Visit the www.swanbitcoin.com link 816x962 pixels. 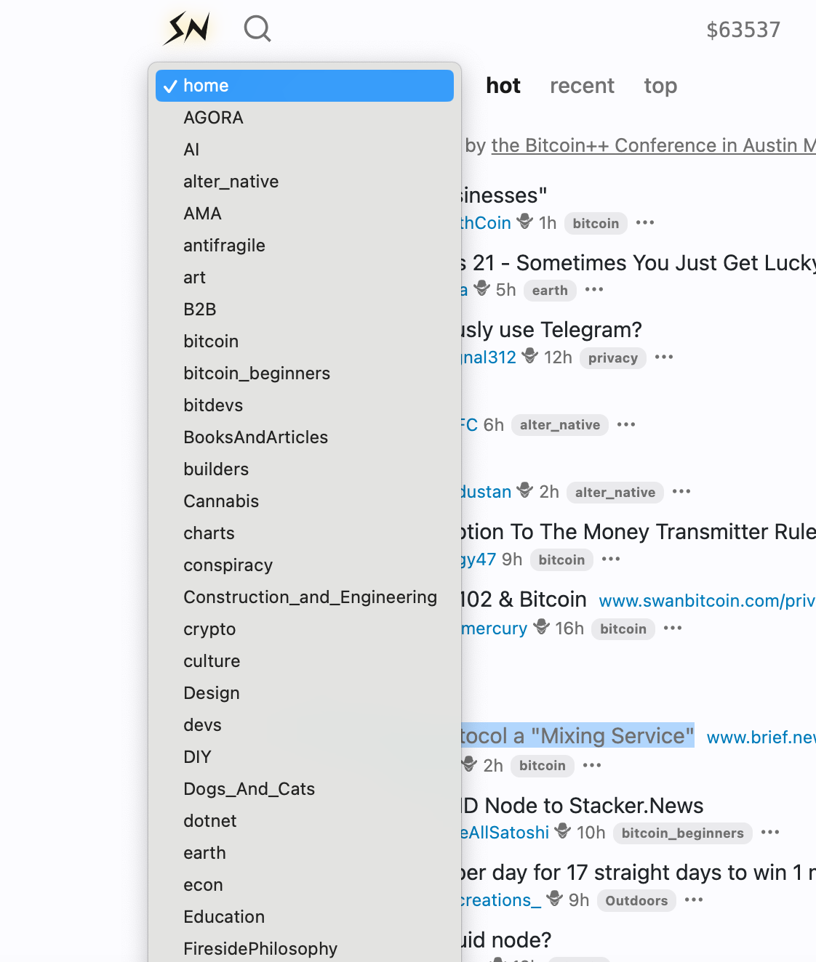point(706,601)
